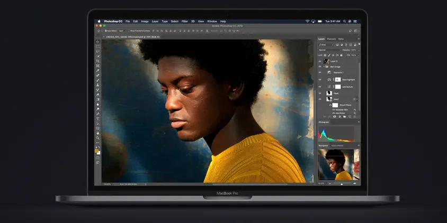Switch to the Adjustments panel tab
This screenshot has height=223, width=447.
click(337, 145)
